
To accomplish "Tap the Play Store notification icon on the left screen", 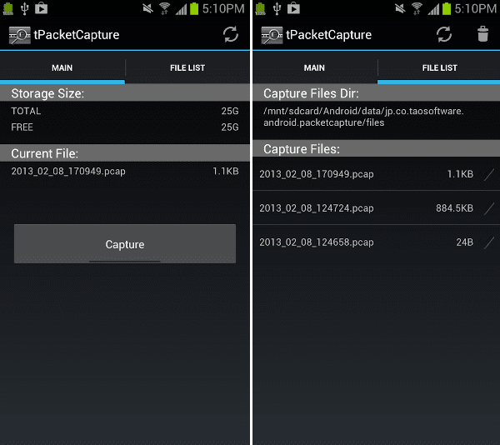I will [x=41, y=8].
